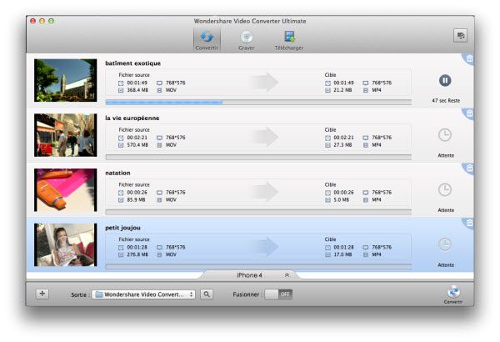Screen dimensions: 500x342
Task: Click the Convertir button at bottom right
Action: (453, 294)
